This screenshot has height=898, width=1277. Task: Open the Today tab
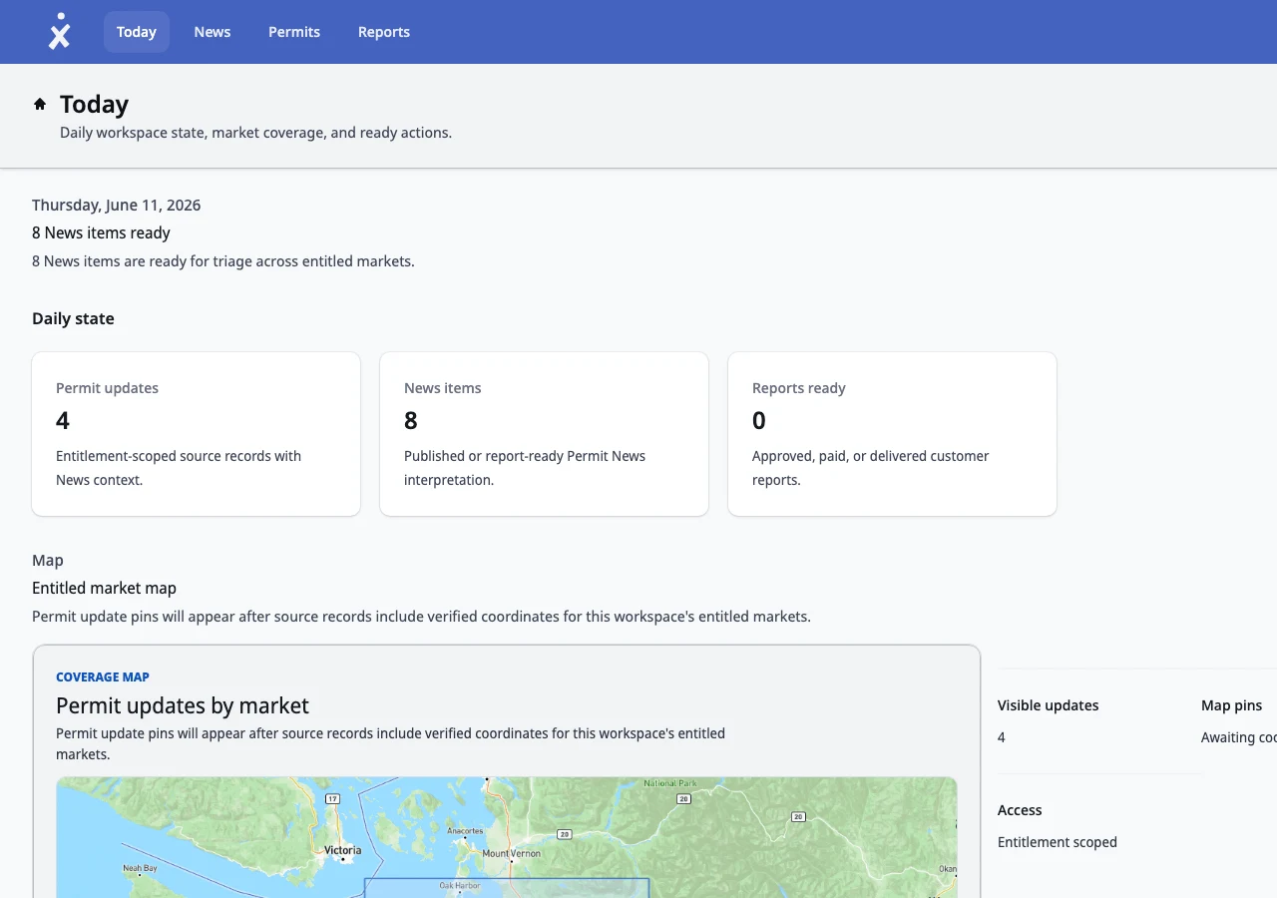(x=137, y=32)
